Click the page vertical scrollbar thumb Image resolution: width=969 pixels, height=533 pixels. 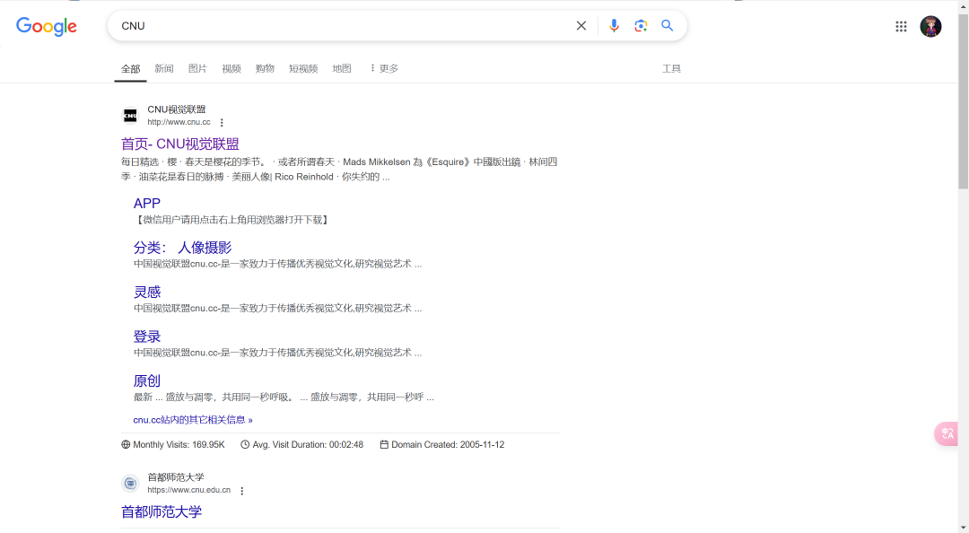964,102
